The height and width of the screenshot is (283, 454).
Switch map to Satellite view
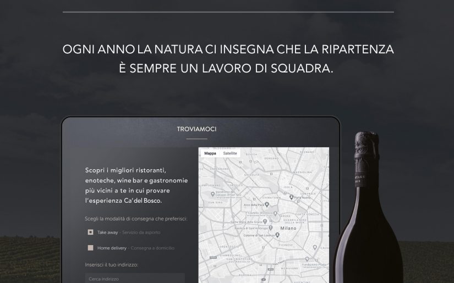[x=230, y=153]
